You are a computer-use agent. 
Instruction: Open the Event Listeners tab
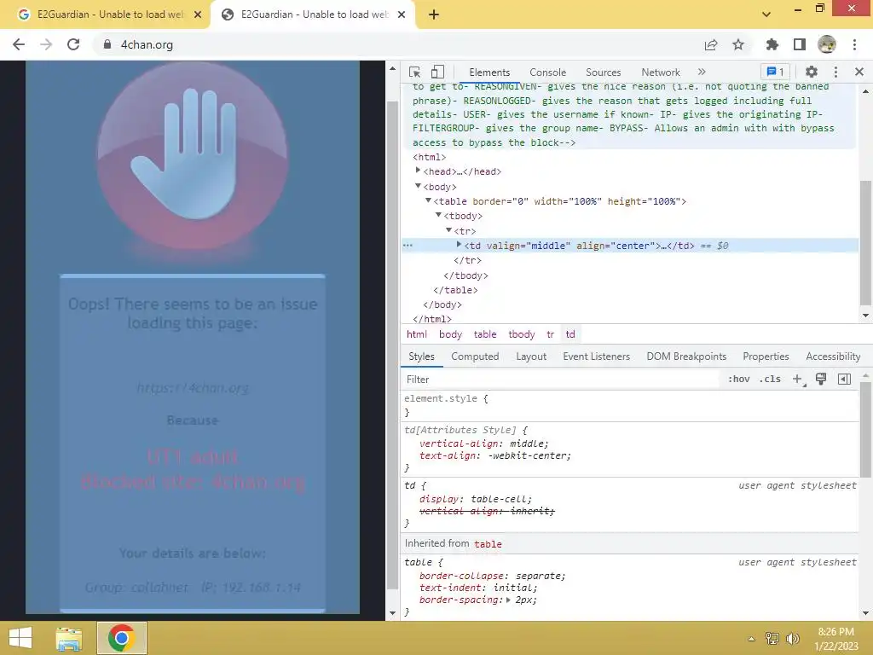pyautogui.click(x=596, y=356)
